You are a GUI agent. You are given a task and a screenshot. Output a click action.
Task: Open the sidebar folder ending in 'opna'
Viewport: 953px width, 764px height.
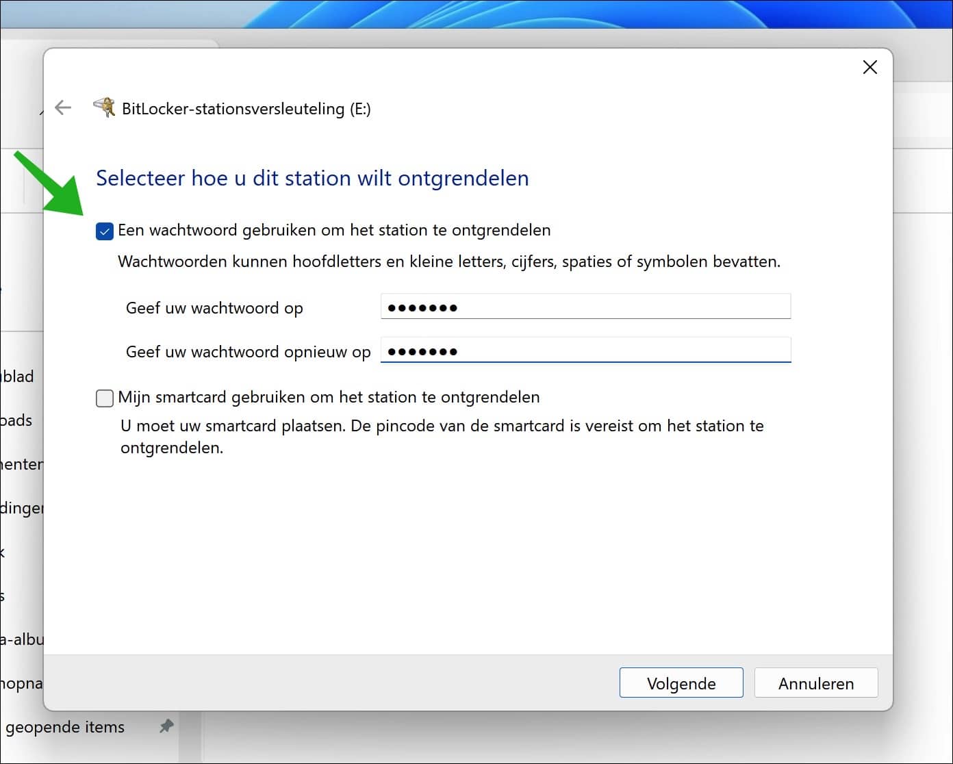click(x=22, y=683)
